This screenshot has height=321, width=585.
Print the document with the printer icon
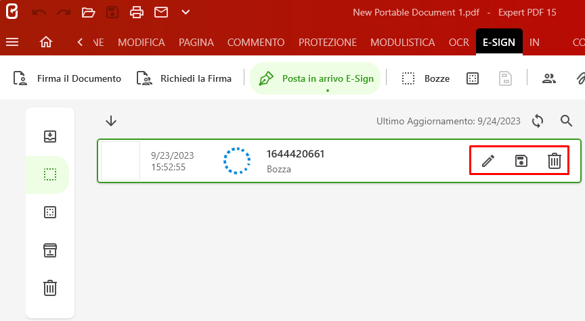tap(137, 12)
